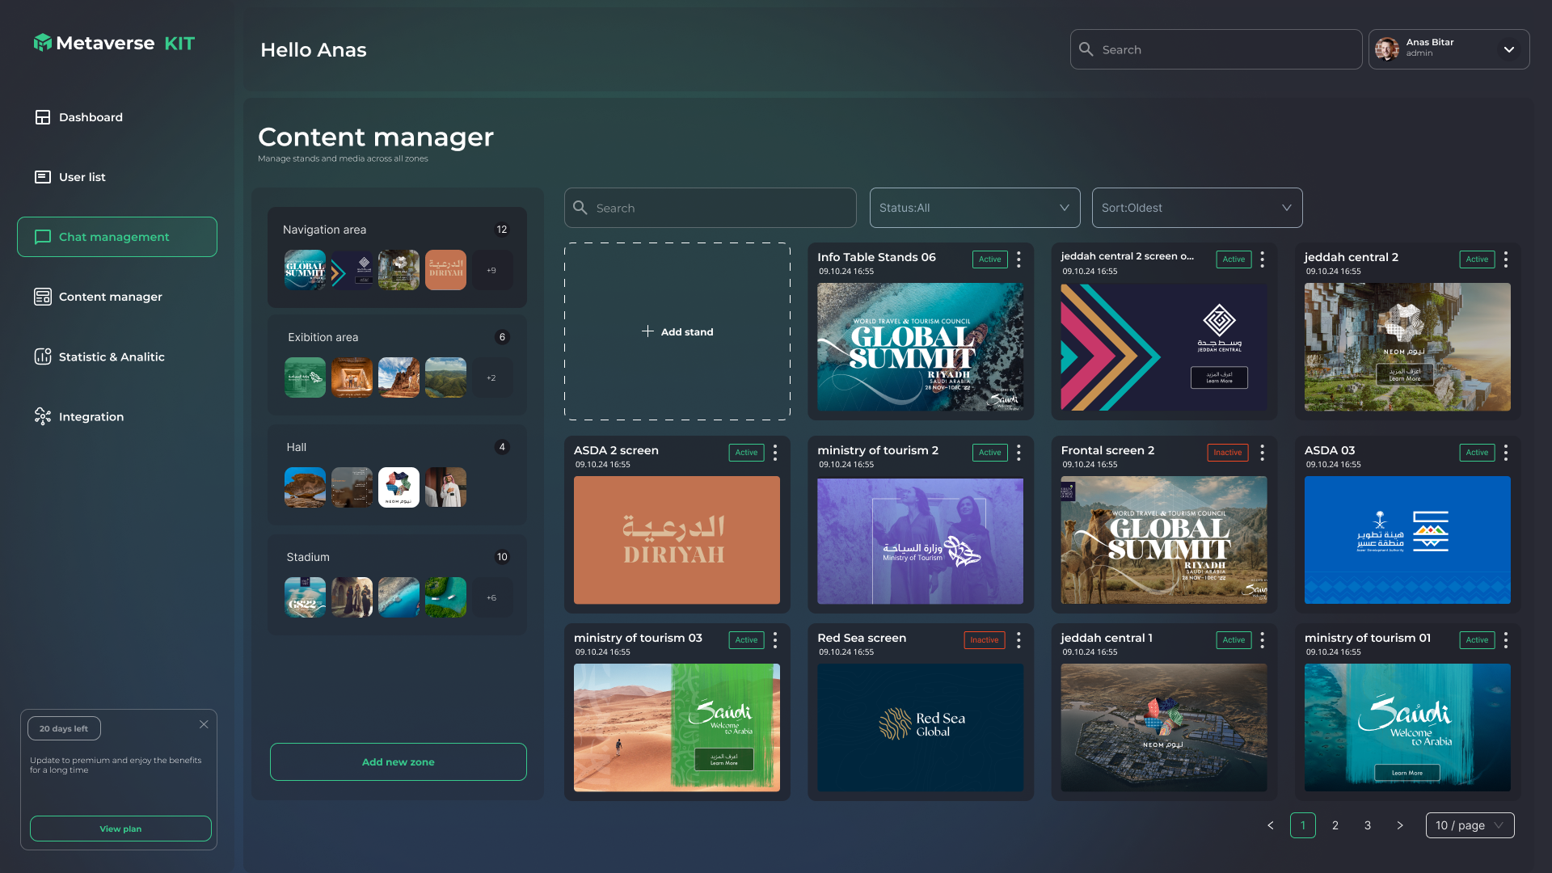
Task: Toggle Inactive status on Frontal screen 2
Action: coord(1227,453)
